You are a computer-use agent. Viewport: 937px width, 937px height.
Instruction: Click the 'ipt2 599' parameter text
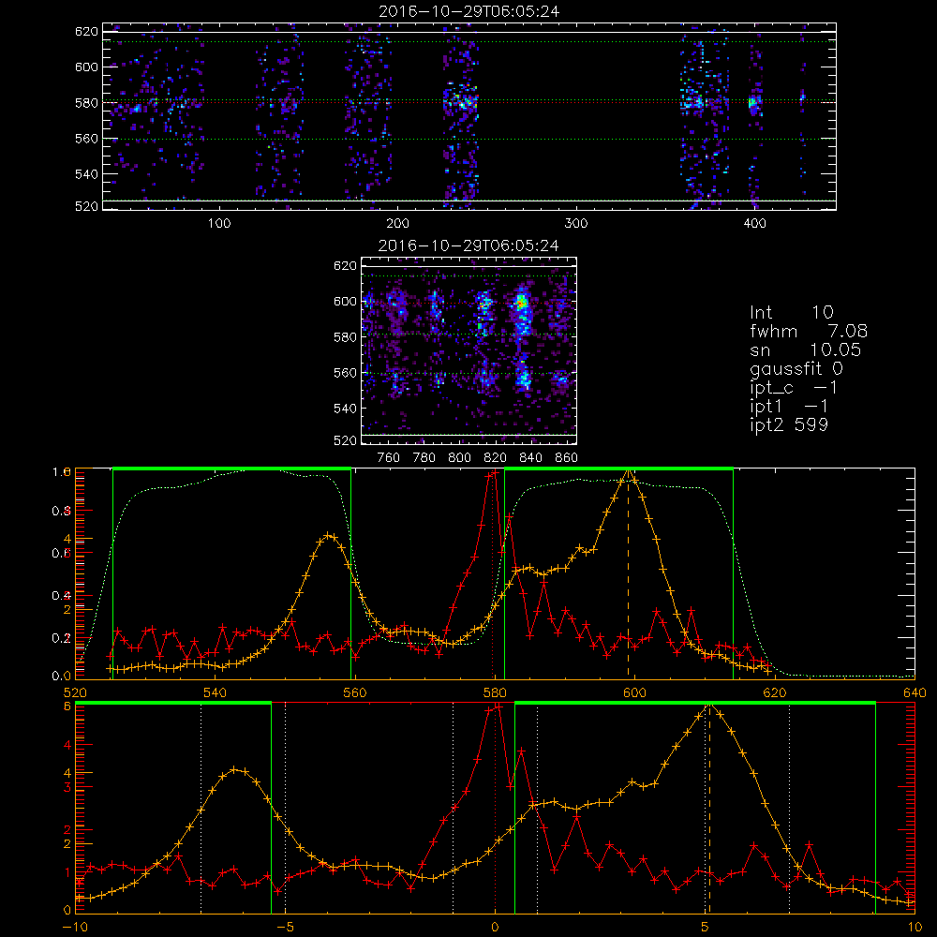[x=789, y=424]
